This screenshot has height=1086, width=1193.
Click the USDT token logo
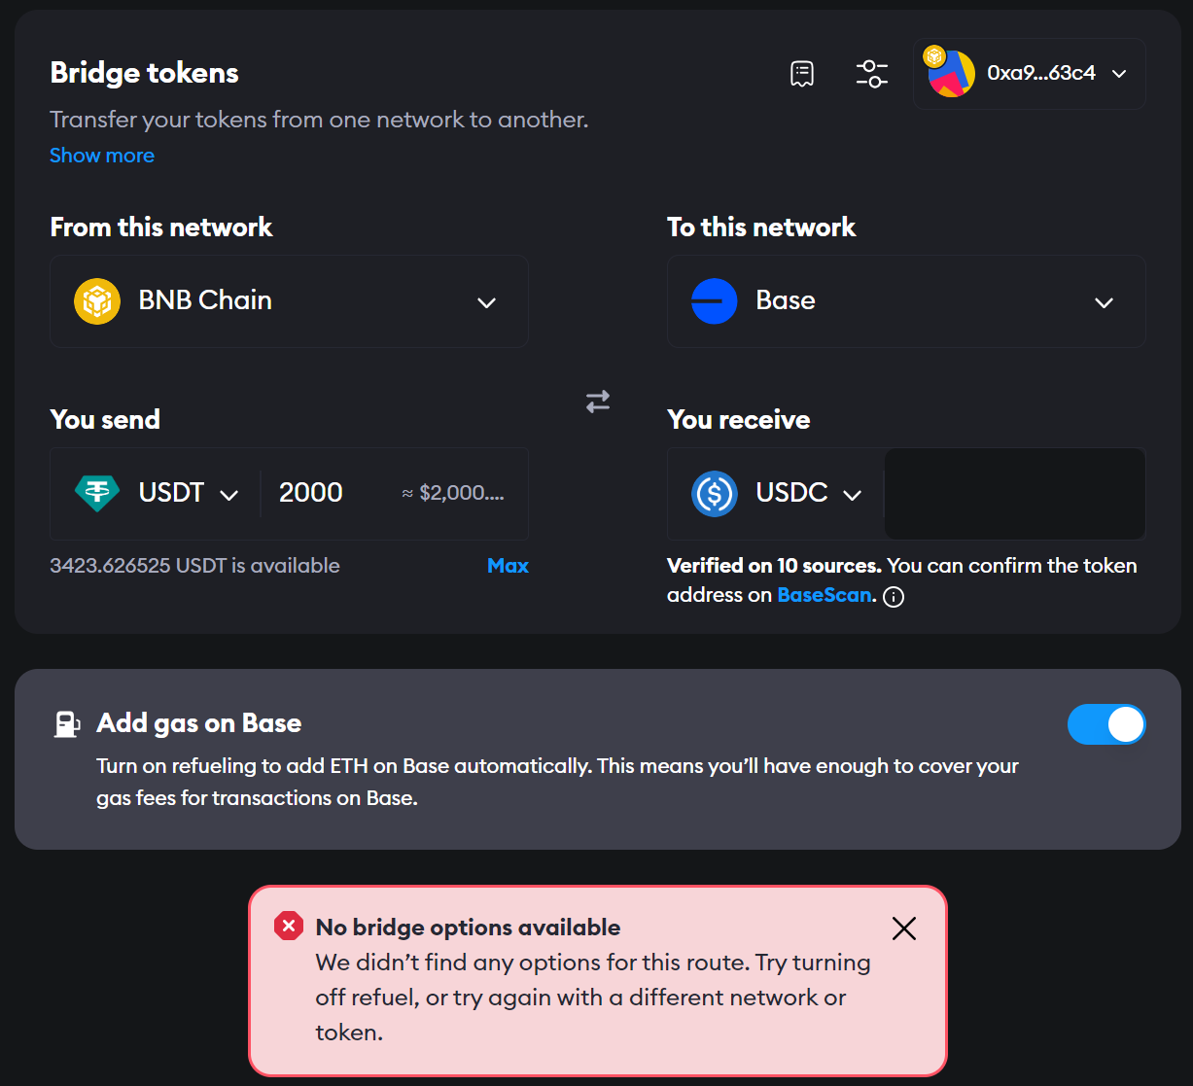(97, 493)
